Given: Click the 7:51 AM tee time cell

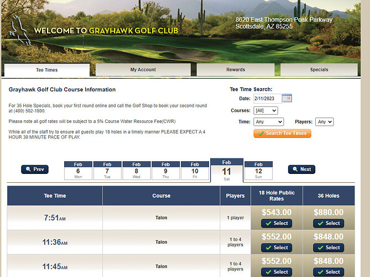Looking at the screenshot, I should click(55, 218).
